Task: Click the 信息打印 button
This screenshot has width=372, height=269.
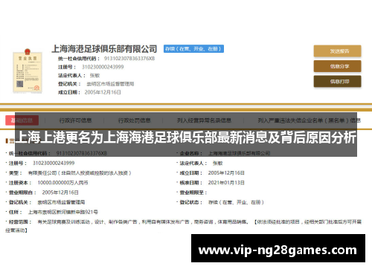Action: (337, 82)
